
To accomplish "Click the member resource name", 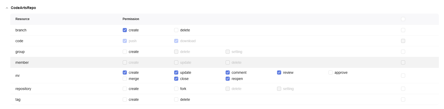I will 22,62.
